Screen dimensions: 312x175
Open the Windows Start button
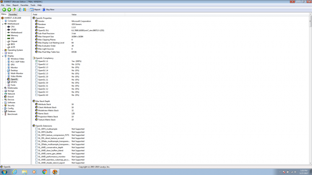(x=4, y=172)
